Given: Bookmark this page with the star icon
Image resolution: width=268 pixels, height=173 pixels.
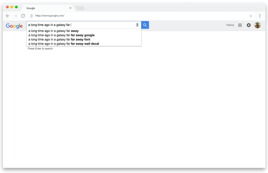Looking at the screenshot, I should point(251,16).
